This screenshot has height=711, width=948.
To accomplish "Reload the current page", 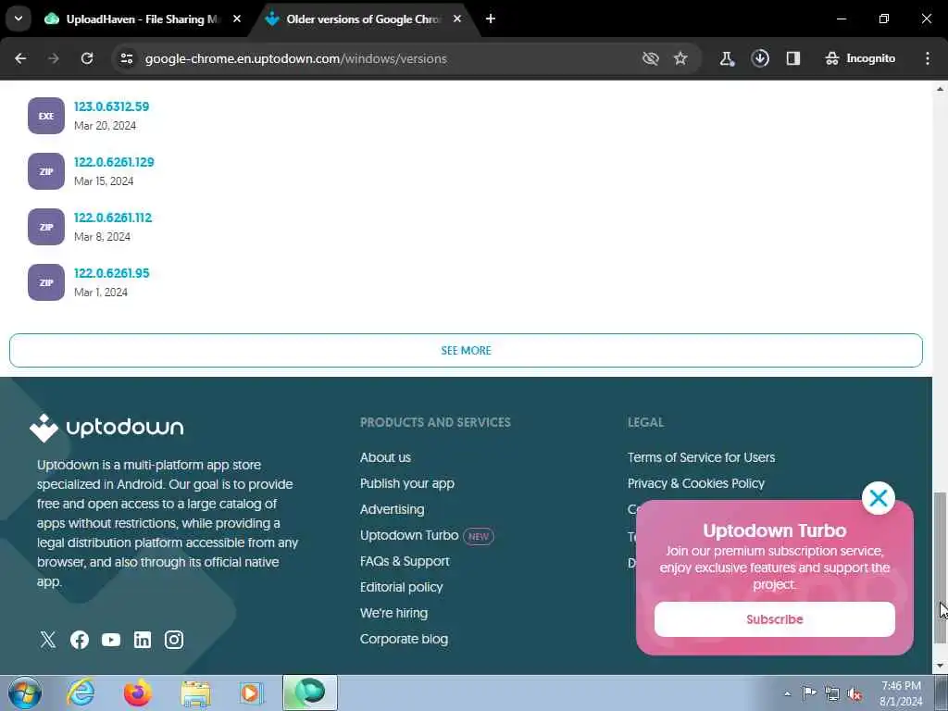I will pyautogui.click(x=87, y=58).
